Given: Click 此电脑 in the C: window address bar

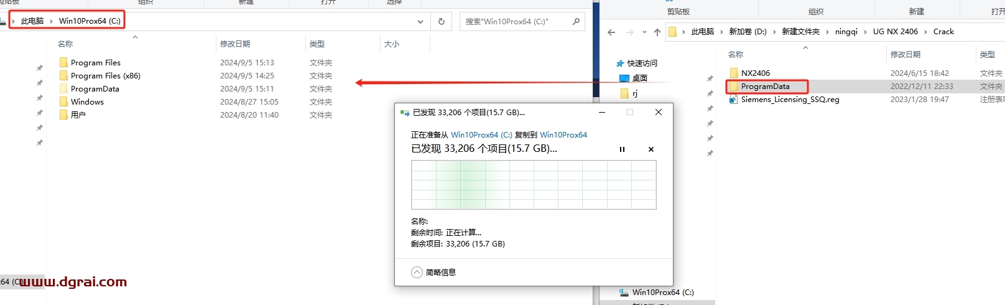Looking at the screenshot, I should click(x=32, y=21).
